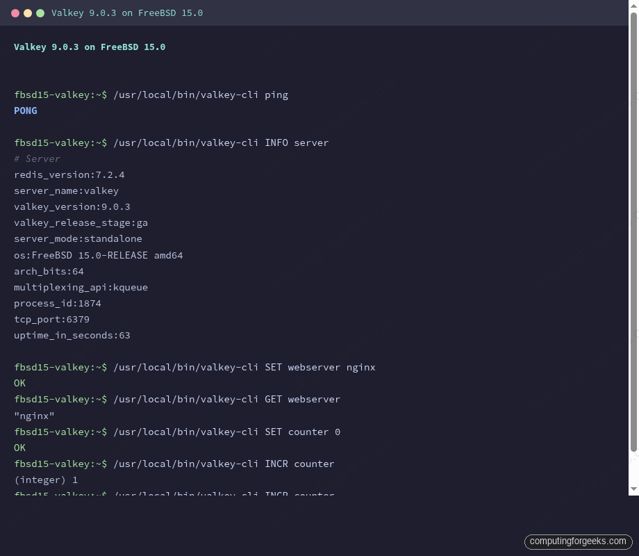Screen dimensions: 639x556
Task: Select the valkey-cli ping command line
Action: coord(151,95)
